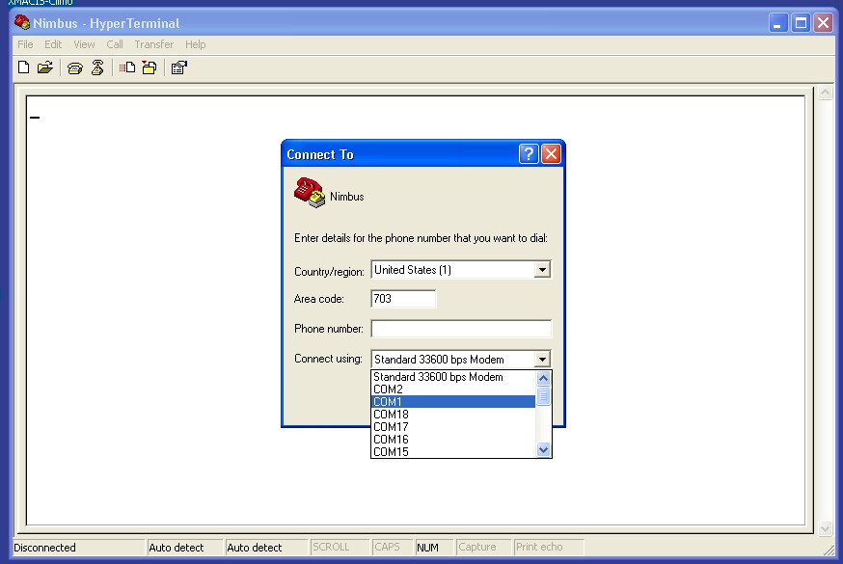Select Standard 33600 bps Modem in list

point(453,377)
